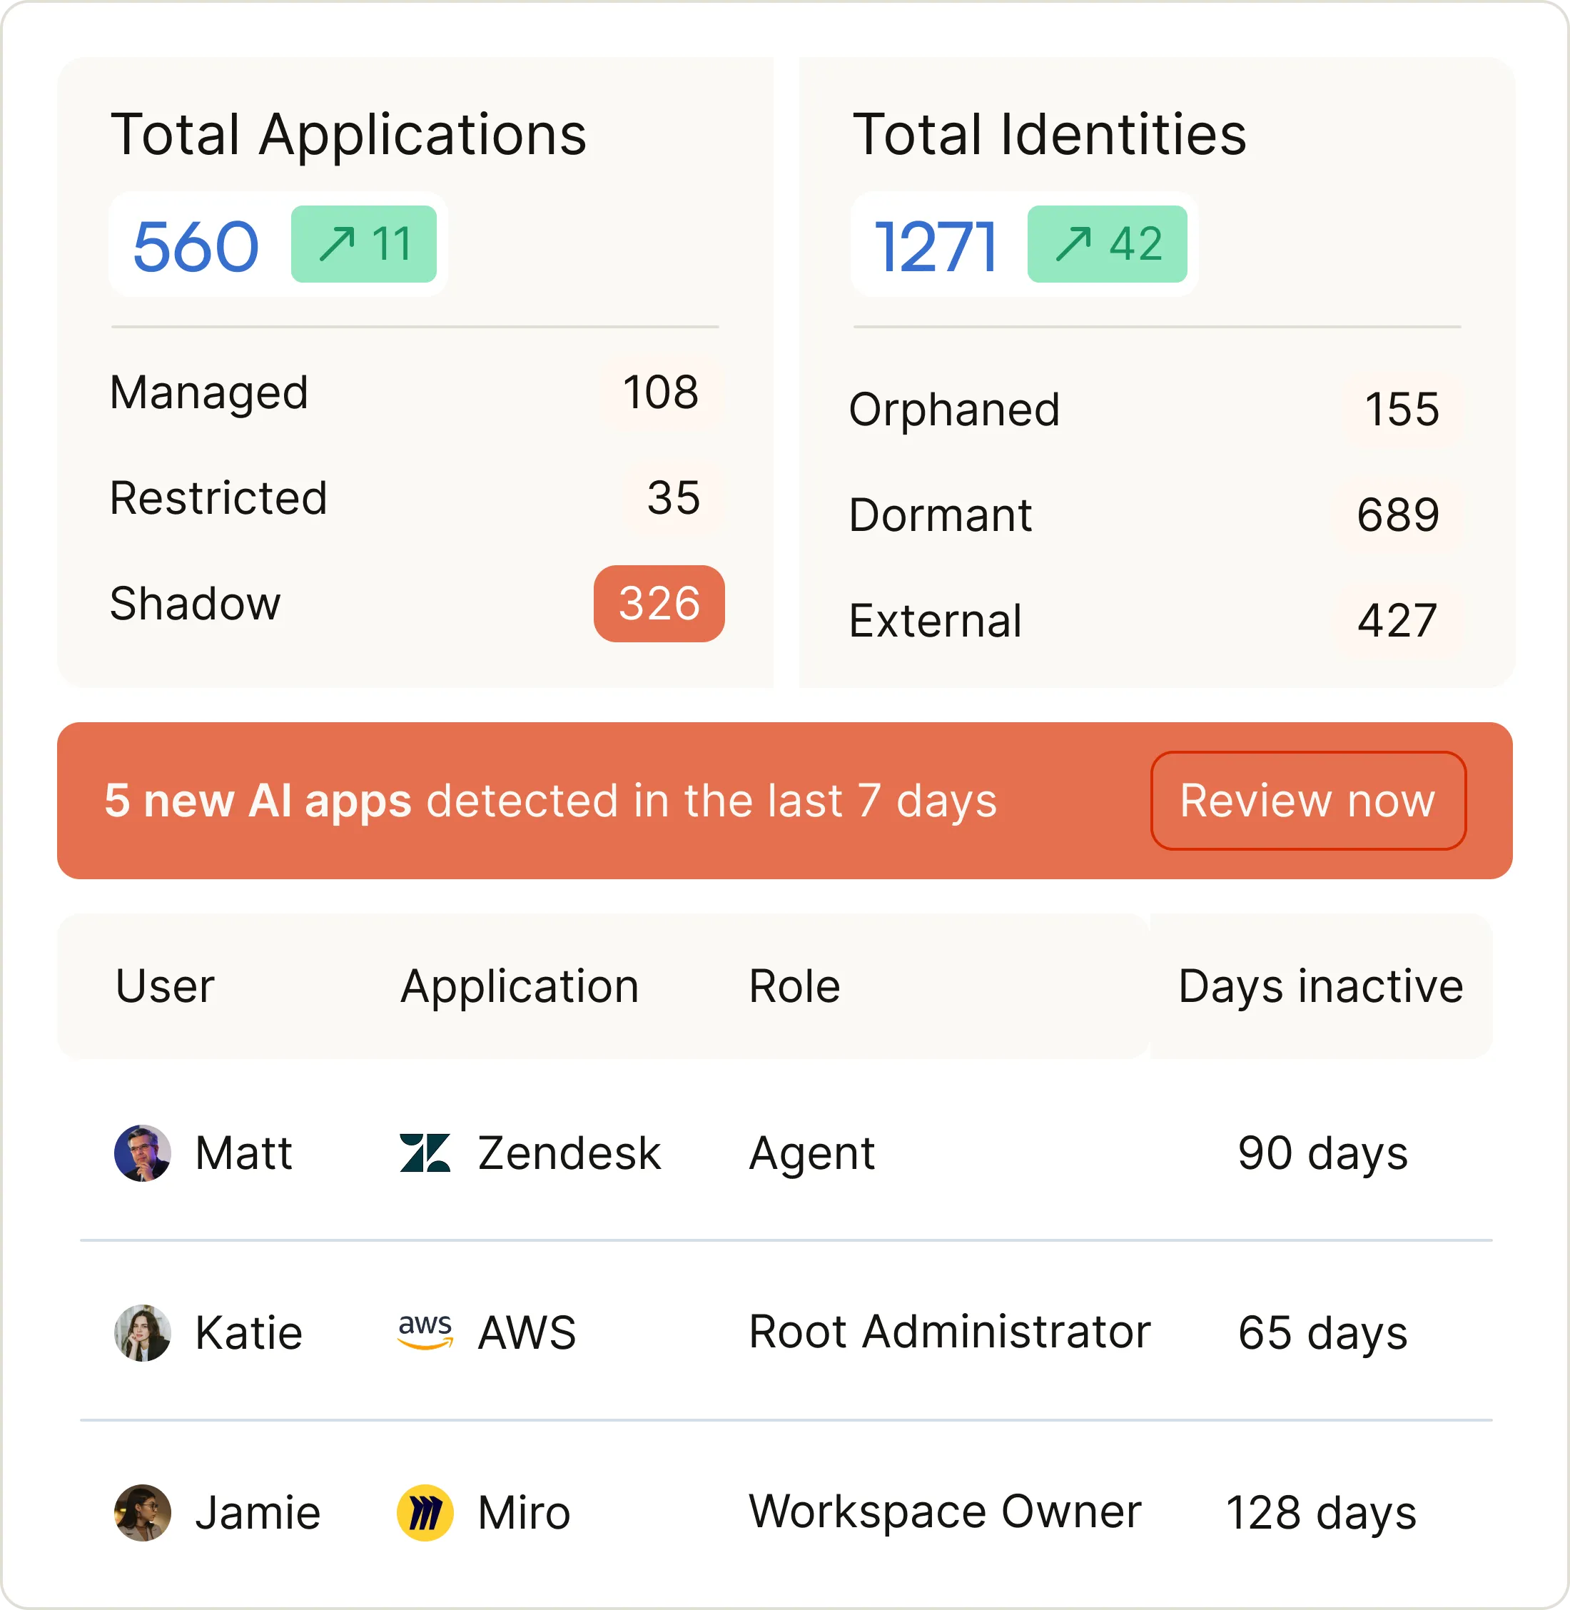The height and width of the screenshot is (1610, 1570).
Task: Click the total identities number 1271
Action: point(935,245)
